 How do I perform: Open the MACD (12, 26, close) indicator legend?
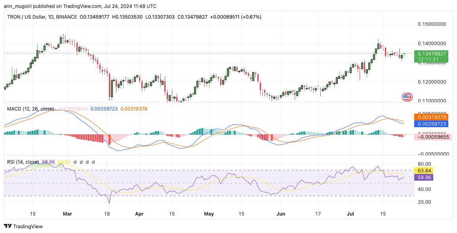coord(30,109)
